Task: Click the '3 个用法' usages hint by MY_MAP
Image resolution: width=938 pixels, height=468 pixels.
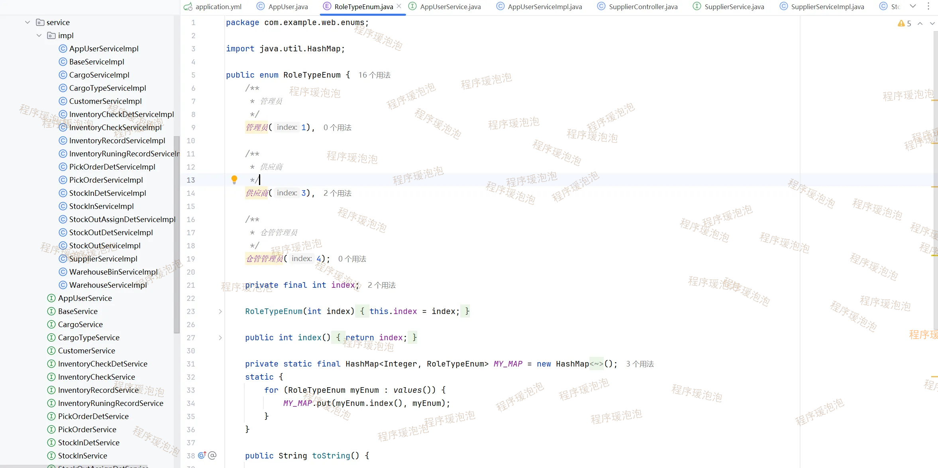Action: coord(640,364)
